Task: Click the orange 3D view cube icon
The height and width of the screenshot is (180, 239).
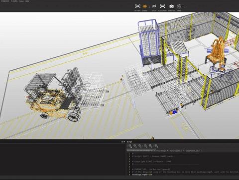Action: (x=145, y=6)
